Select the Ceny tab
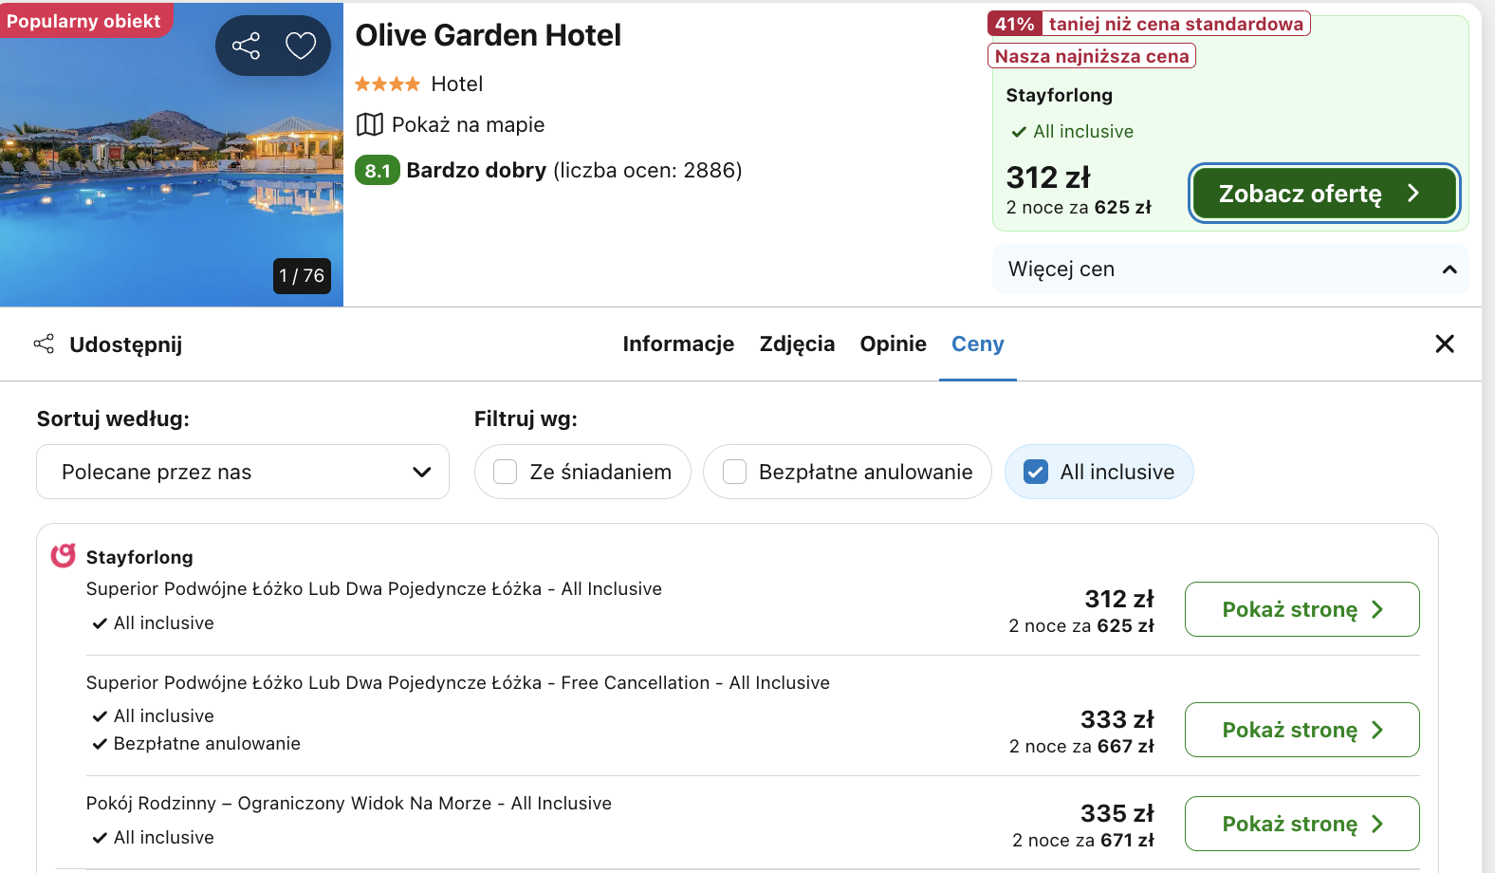 click(x=977, y=344)
